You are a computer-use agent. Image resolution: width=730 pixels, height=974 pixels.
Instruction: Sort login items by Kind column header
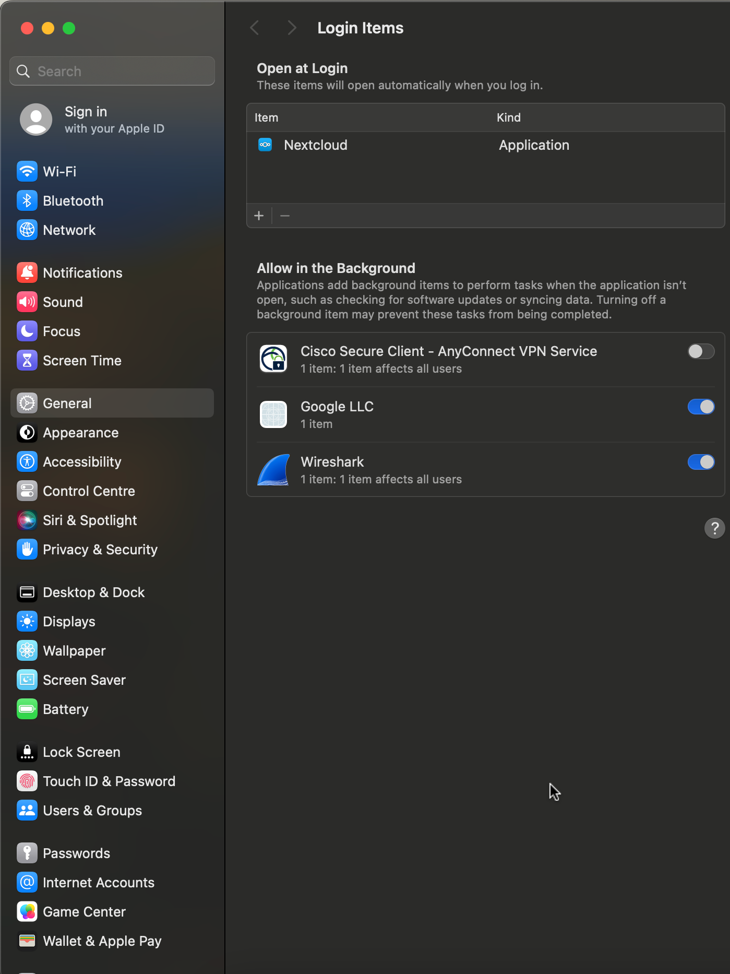[508, 117]
